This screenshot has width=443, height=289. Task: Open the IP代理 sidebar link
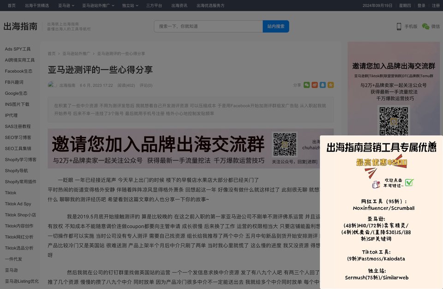[11, 115]
